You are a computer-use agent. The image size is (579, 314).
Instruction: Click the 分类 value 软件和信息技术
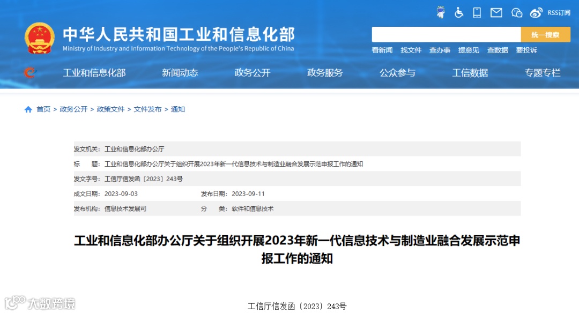[x=253, y=208]
